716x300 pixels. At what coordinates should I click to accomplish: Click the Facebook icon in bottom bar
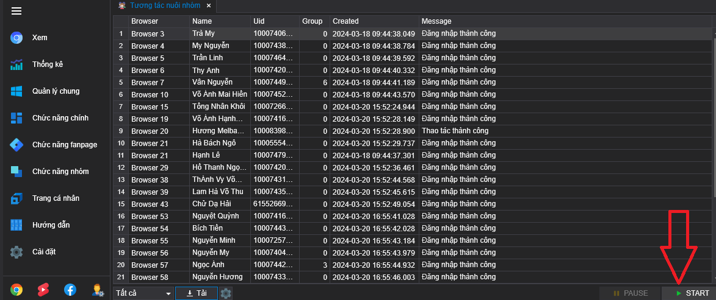pos(70,290)
